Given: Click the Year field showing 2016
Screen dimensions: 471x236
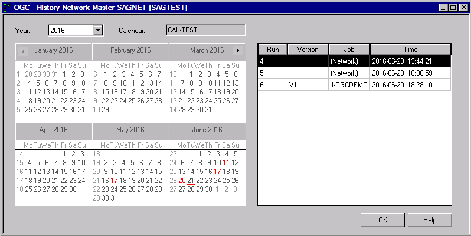Looking at the screenshot, I should point(71,30).
